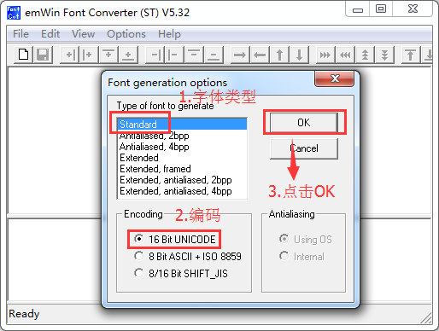Click the triple down arrows icon
Screen dimensions: 439x331
tap(384, 55)
